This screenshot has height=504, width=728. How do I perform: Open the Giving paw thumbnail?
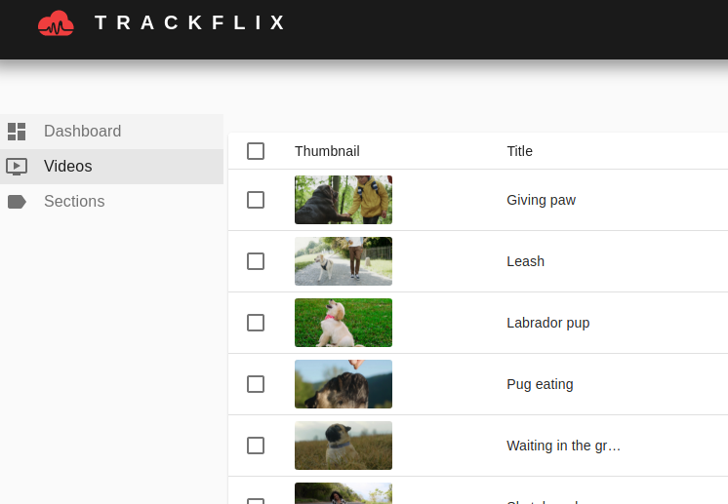(344, 200)
